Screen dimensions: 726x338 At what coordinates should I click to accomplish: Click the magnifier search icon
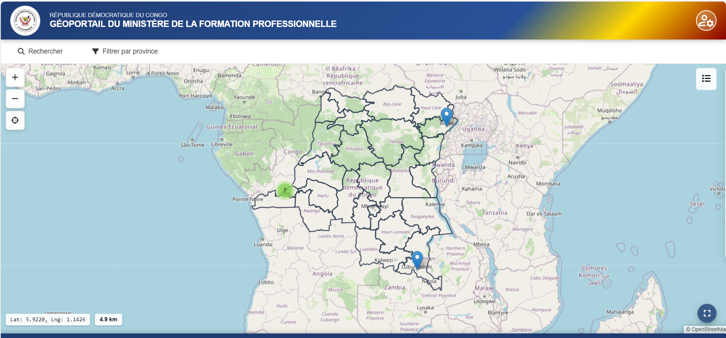pos(21,51)
